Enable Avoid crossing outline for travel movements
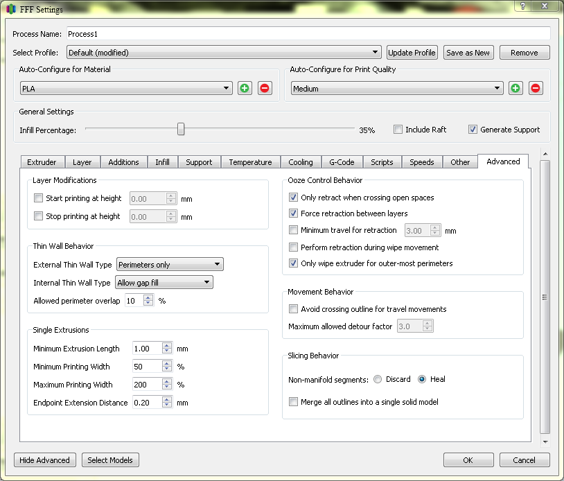The width and height of the screenshot is (564, 481). (293, 309)
